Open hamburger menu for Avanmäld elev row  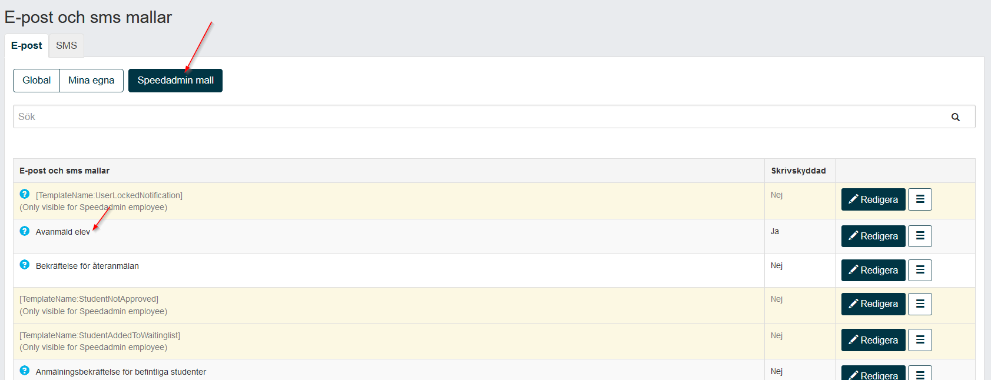click(920, 236)
